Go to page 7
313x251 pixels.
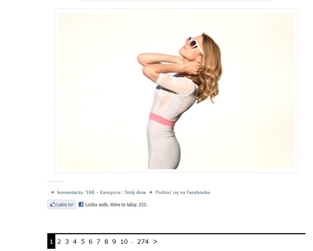[x=98, y=242]
